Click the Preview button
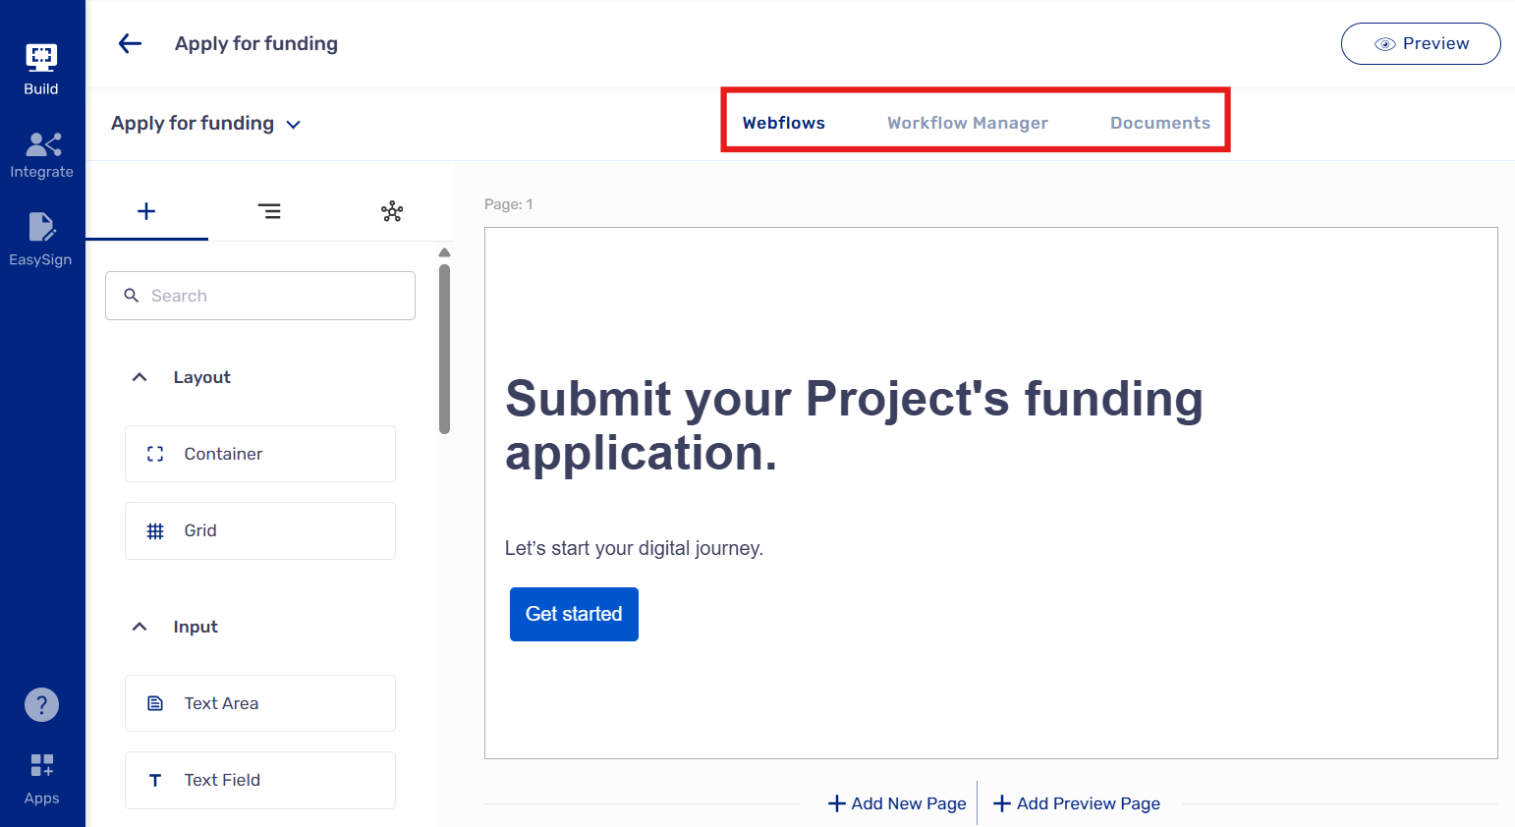This screenshot has height=827, width=1515. [1420, 44]
